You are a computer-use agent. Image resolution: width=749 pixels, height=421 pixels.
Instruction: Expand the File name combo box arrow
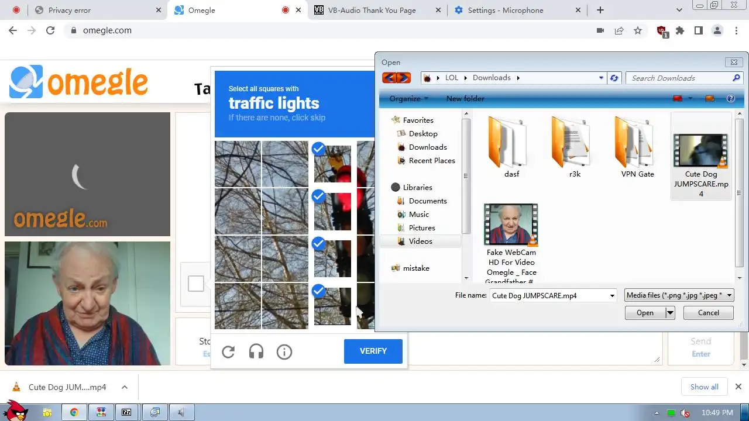coord(612,296)
